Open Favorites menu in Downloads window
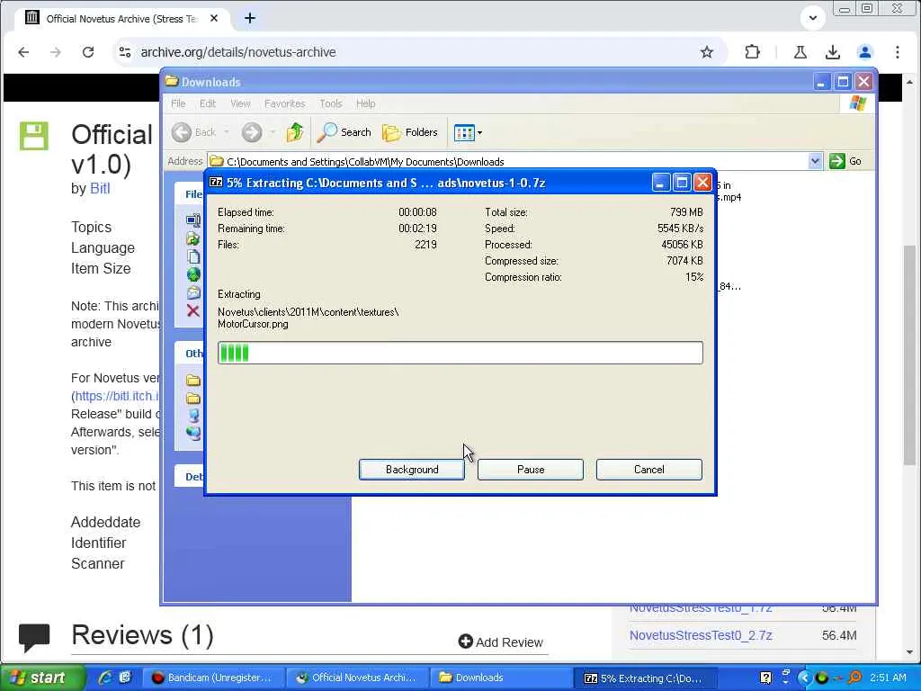 pyautogui.click(x=284, y=103)
